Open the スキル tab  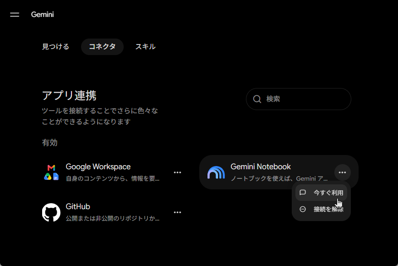146,47
